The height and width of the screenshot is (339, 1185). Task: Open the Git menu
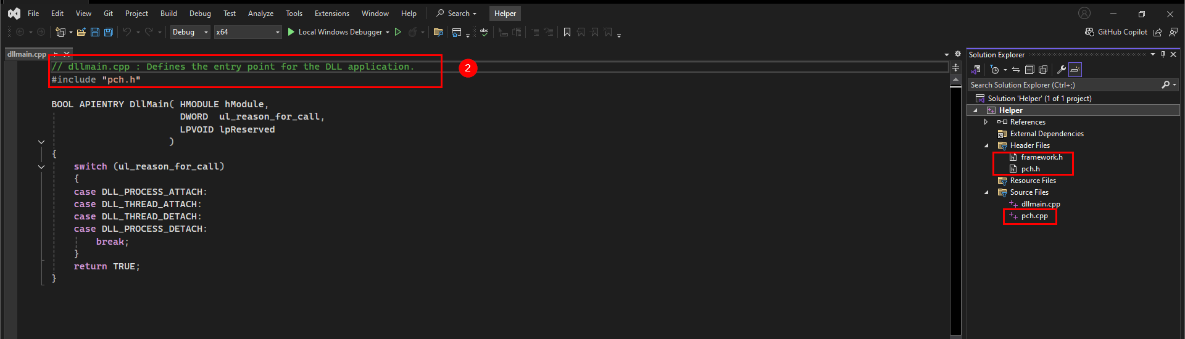[x=108, y=13]
